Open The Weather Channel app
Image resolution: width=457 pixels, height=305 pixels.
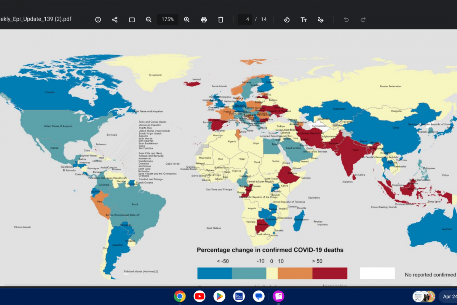pos(239,296)
